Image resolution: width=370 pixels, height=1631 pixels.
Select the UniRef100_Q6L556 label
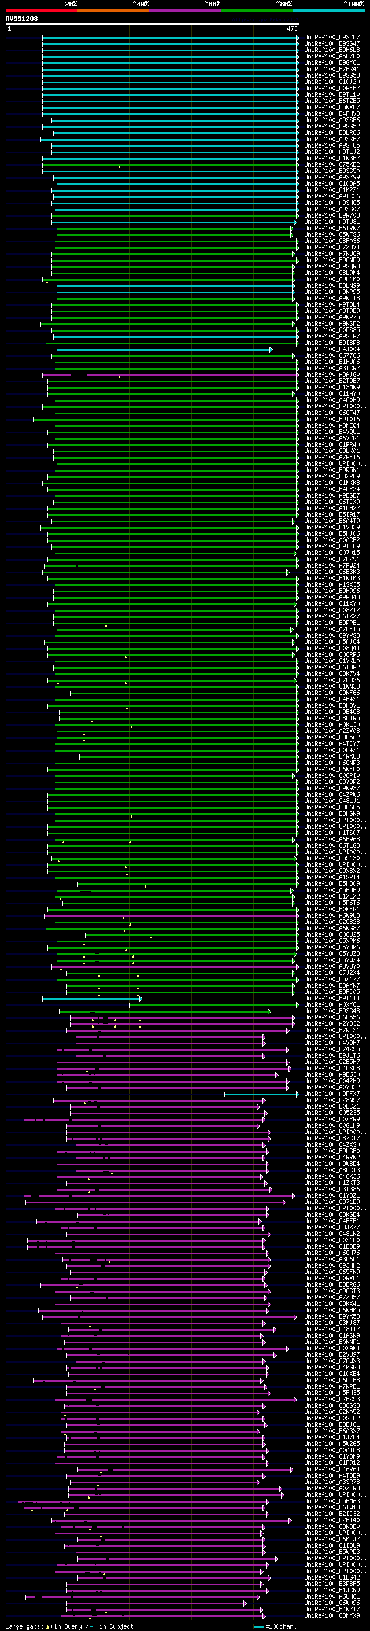(x=332, y=1018)
